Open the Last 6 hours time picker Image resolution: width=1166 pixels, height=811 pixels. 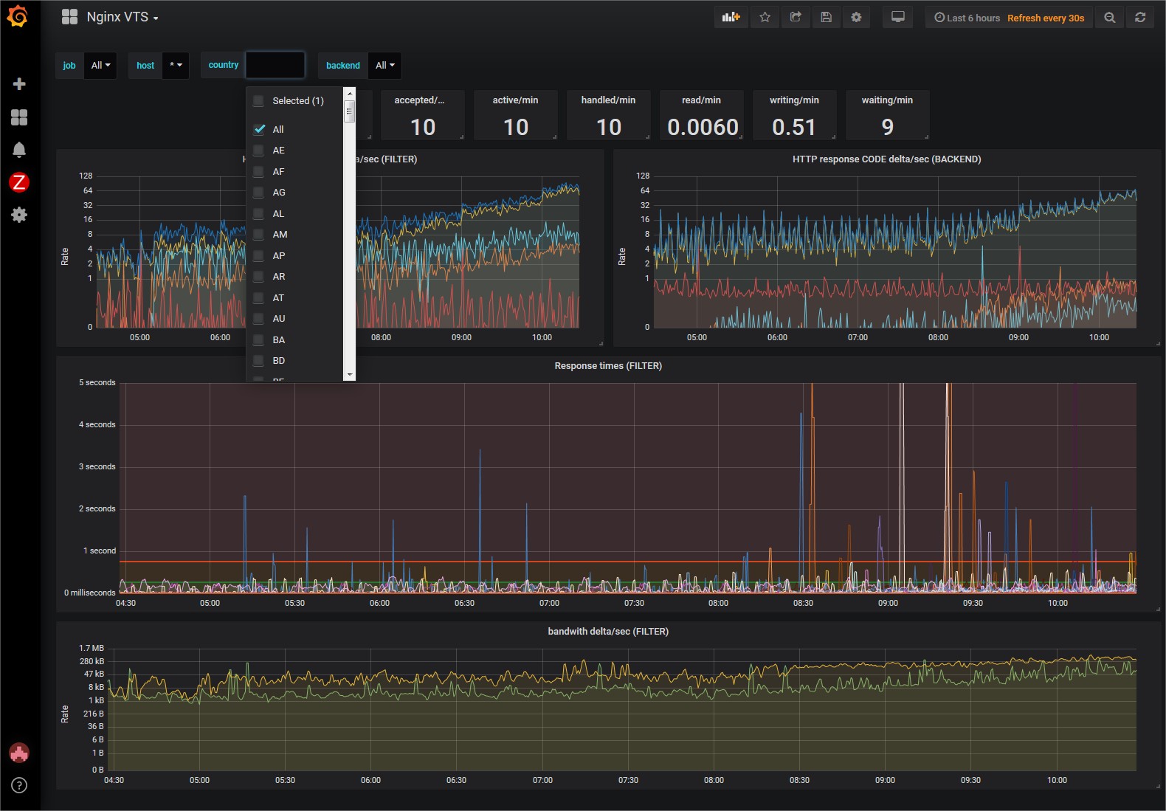967,18
